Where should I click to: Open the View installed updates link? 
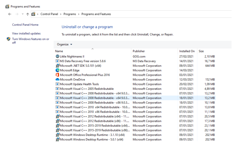pos(26,34)
